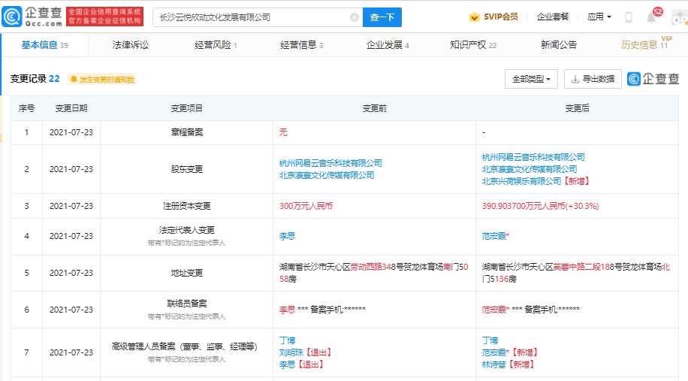
Task: Open 李思 contact link in 联络员备案 row
Action: coord(288,310)
